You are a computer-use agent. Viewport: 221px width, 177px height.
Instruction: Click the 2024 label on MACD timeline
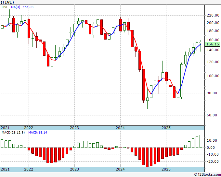(x=120, y=169)
